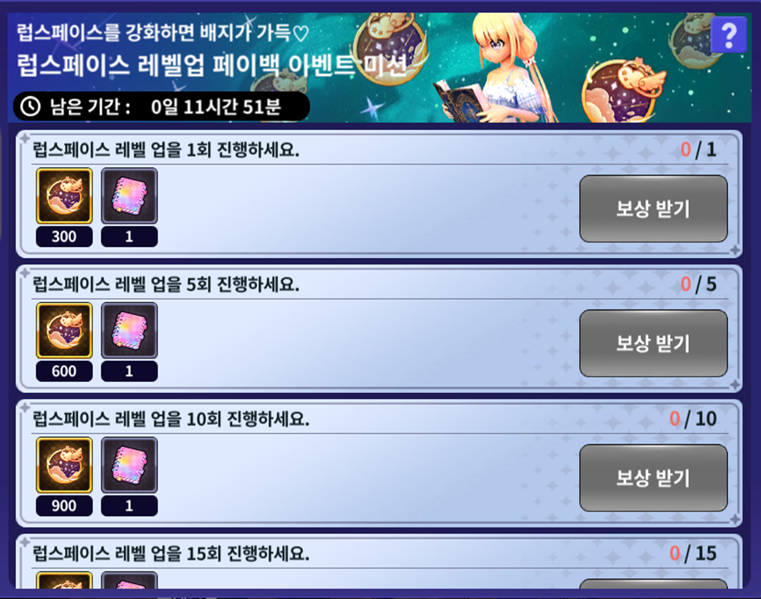Tap the 300 badge reward icon
Image resolution: width=761 pixels, height=599 pixels.
64,196
